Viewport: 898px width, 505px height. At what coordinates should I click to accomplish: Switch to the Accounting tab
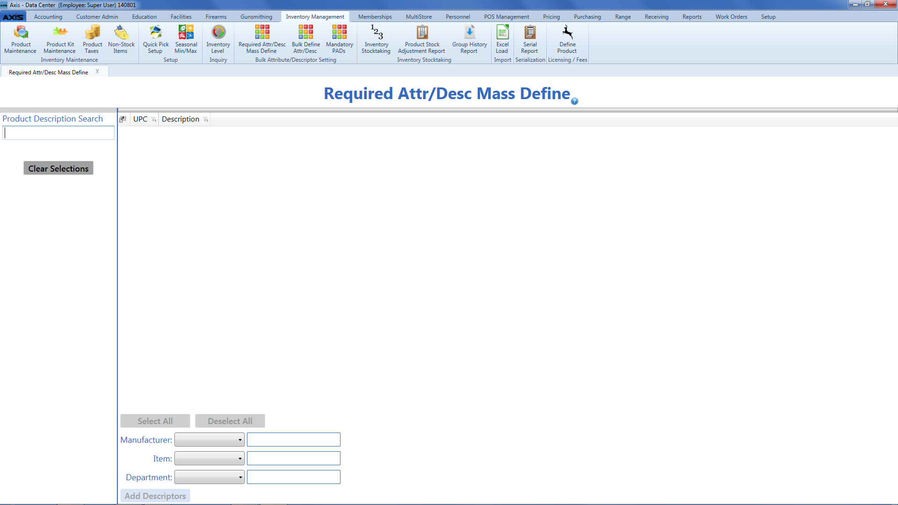pos(48,17)
